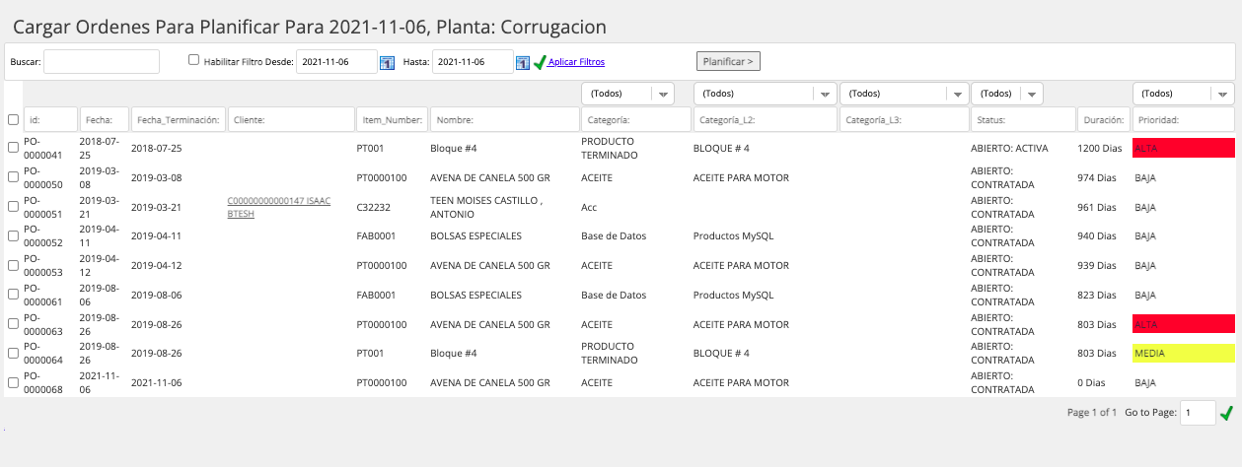Click yellow MEDIA priority cell of PO-0000064
The width and height of the screenshot is (1242, 467).
coord(1183,353)
